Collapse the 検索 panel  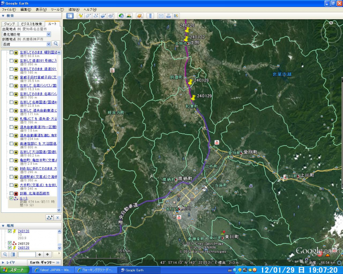(3, 16)
